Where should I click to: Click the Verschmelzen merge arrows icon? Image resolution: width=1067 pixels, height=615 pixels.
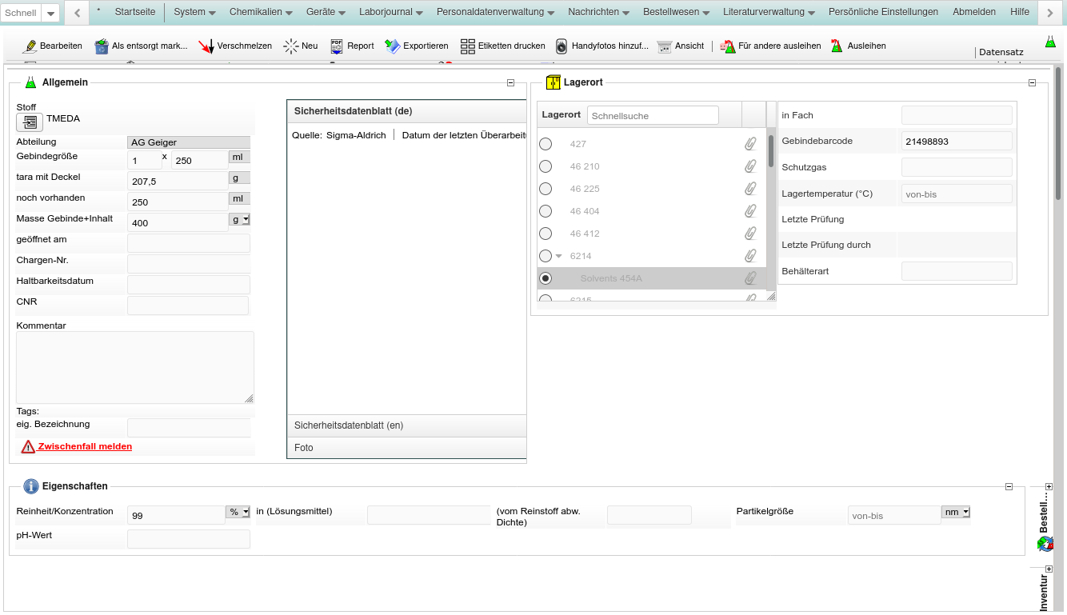click(206, 46)
